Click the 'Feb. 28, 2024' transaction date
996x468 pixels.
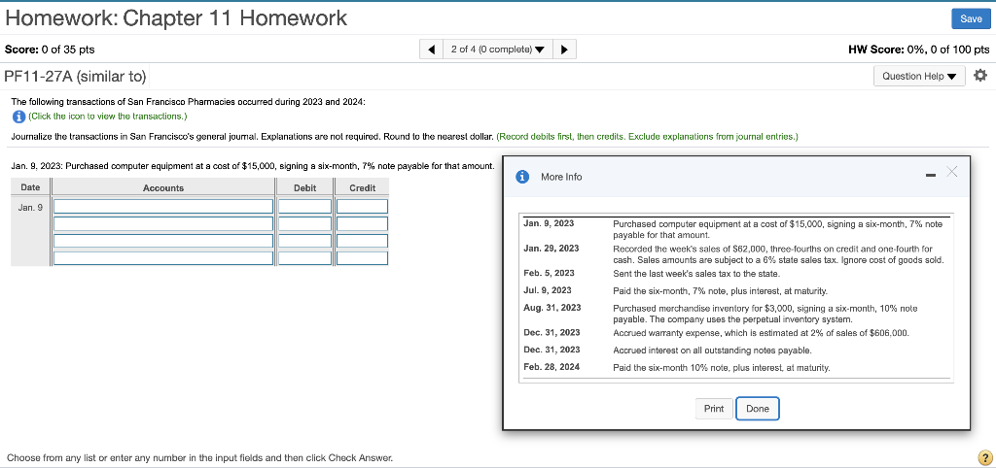pos(551,367)
